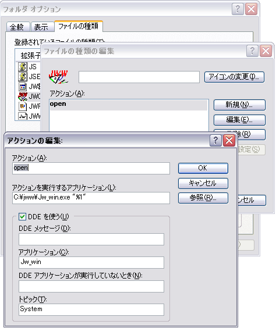Select the JWC file type icon
This screenshot has width=276, height=328.
coord(23,97)
